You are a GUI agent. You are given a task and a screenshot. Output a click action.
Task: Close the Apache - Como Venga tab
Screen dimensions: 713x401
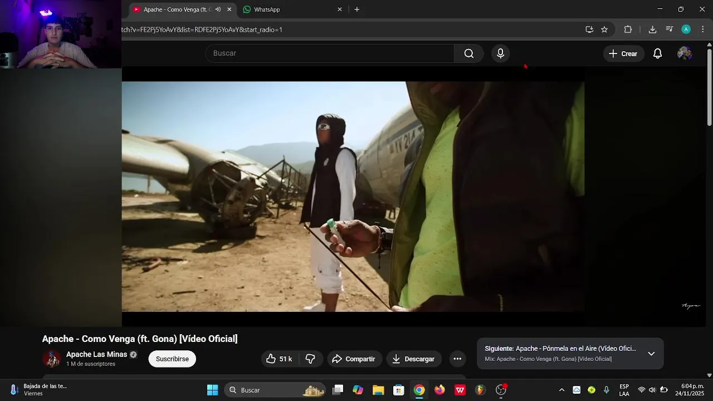[229, 9]
